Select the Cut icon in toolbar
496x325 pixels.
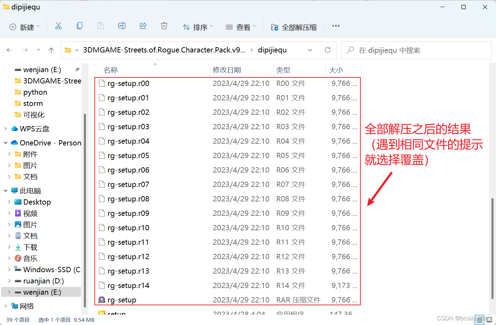coord(58,26)
